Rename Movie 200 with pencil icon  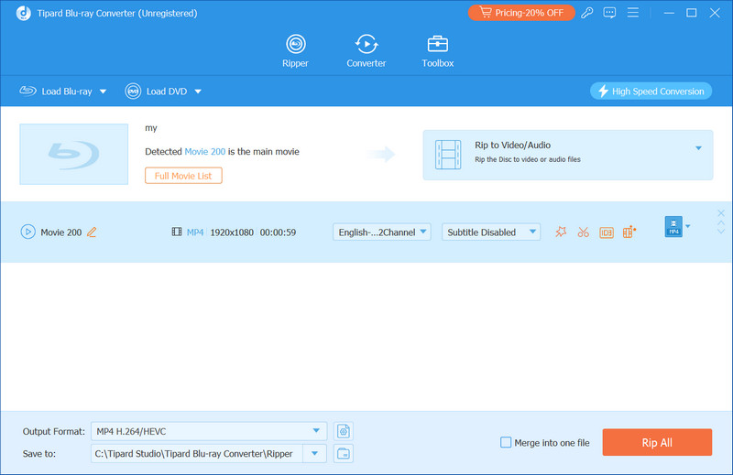coord(92,232)
